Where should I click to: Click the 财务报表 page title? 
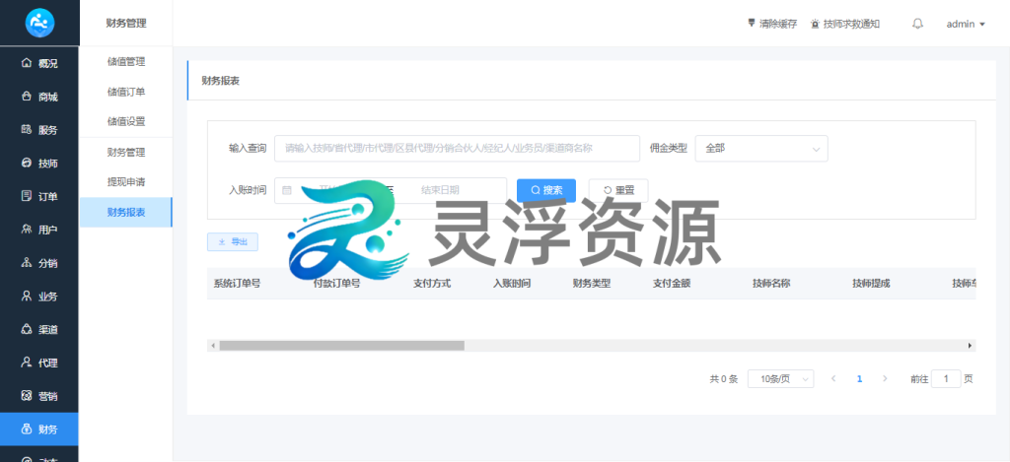[x=221, y=81]
